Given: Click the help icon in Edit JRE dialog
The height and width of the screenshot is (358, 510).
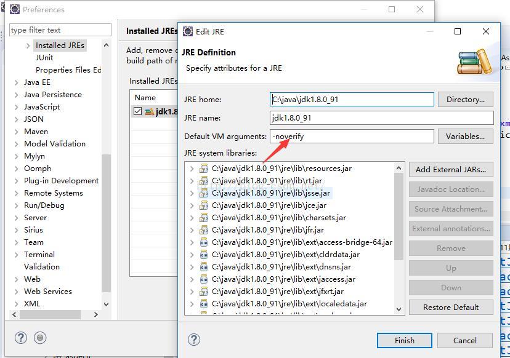Looking at the screenshot, I should [x=194, y=340].
